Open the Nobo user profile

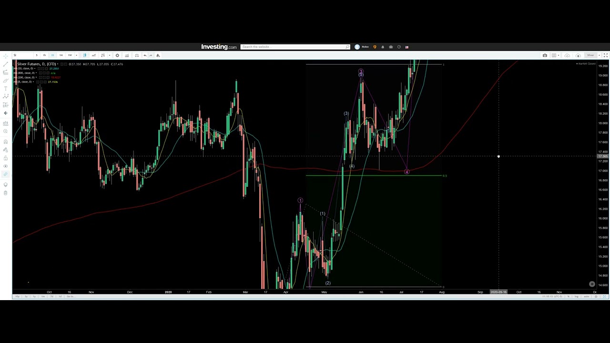(362, 47)
